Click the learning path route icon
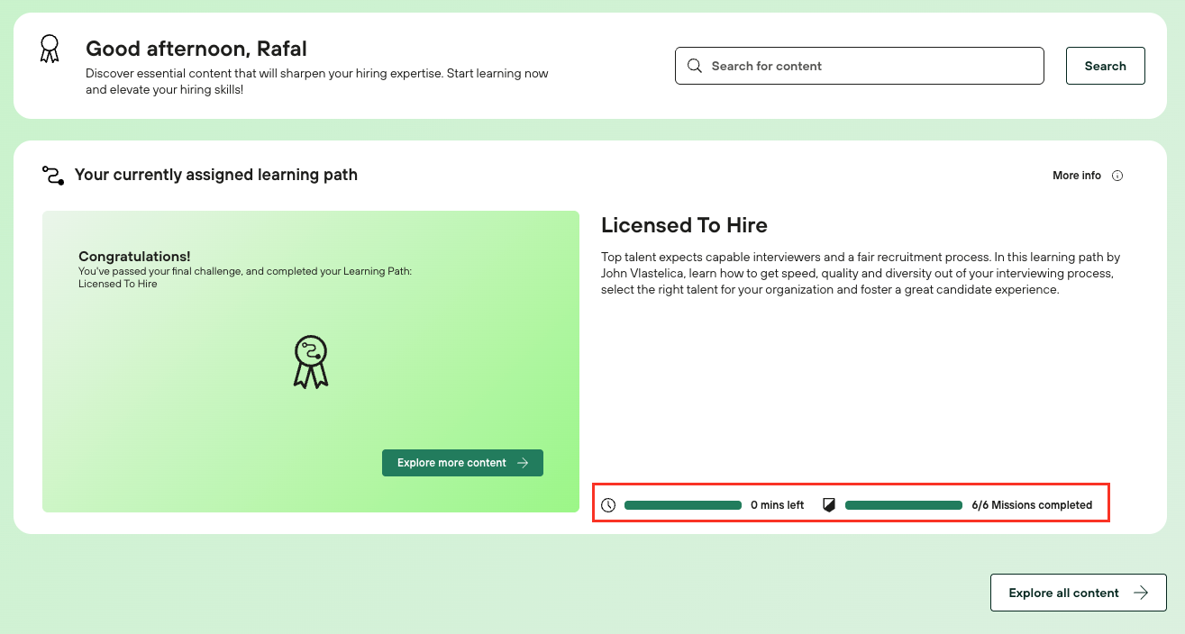 [x=53, y=175]
